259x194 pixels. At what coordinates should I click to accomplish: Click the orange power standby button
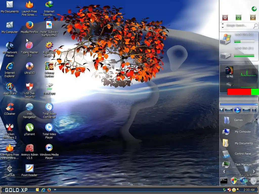tap(253, 17)
